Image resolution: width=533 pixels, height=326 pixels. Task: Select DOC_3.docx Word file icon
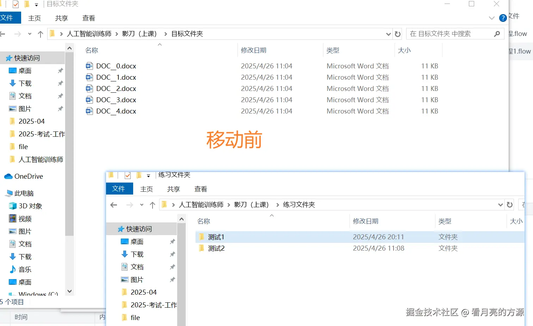point(89,100)
